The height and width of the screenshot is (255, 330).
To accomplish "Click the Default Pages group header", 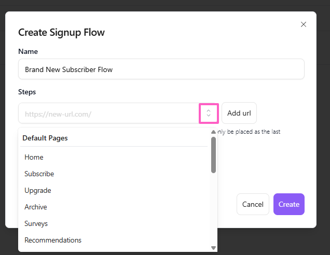I will coord(45,138).
